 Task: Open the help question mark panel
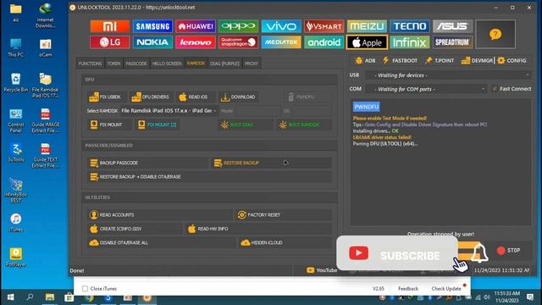[495, 34]
